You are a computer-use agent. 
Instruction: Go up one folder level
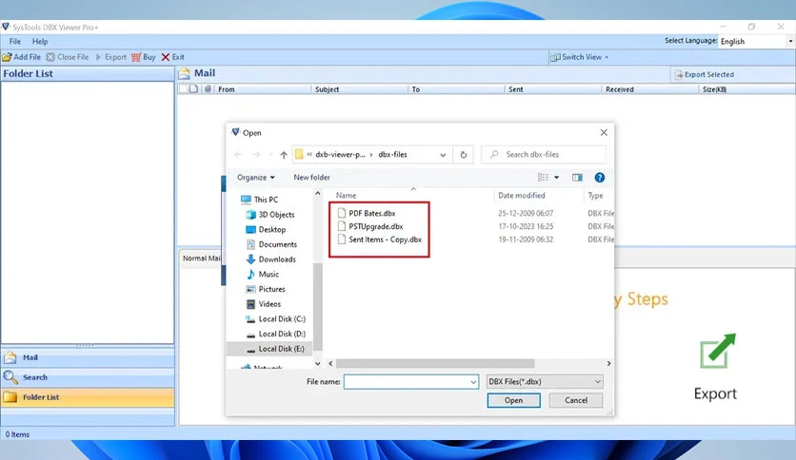pyautogui.click(x=284, y=155)
